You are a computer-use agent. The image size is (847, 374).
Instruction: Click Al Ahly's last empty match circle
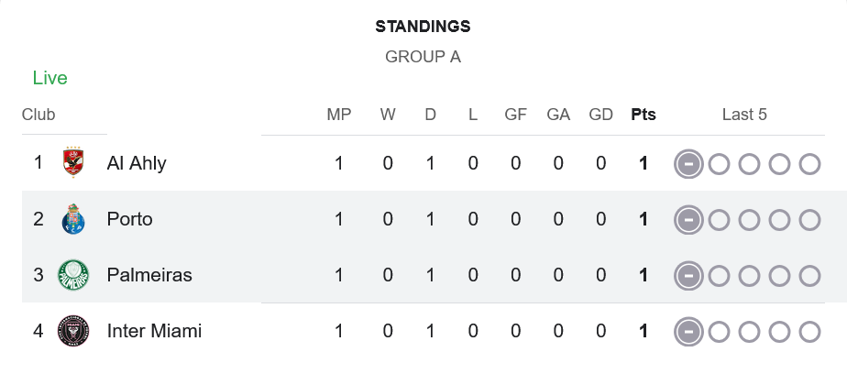click(x=809, y=164)
